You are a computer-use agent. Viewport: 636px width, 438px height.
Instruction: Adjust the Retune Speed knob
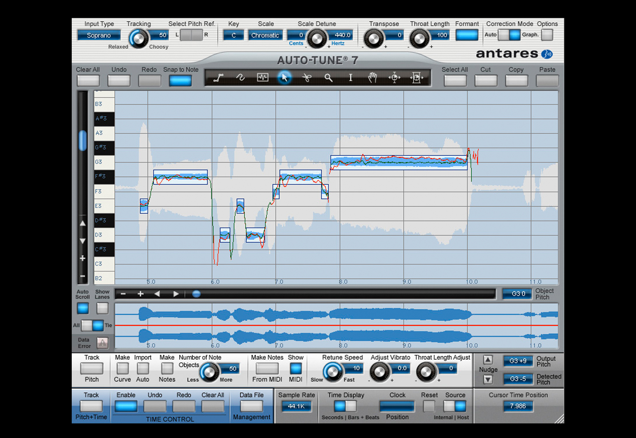[x=333, y=372]
